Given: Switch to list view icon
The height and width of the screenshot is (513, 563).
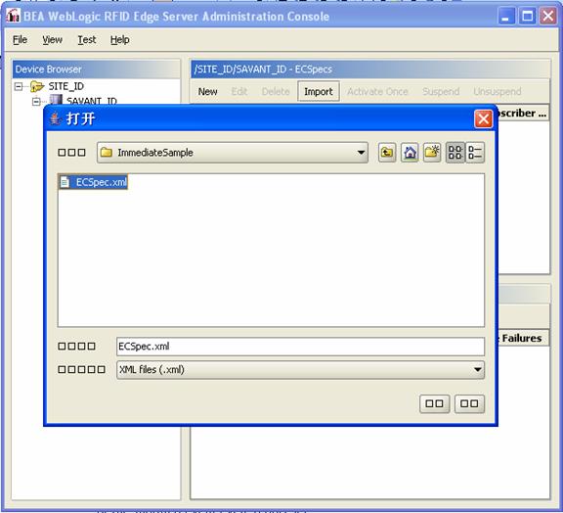Looking at the screenshot, I should pyautogui.click(x=455, y=153).
